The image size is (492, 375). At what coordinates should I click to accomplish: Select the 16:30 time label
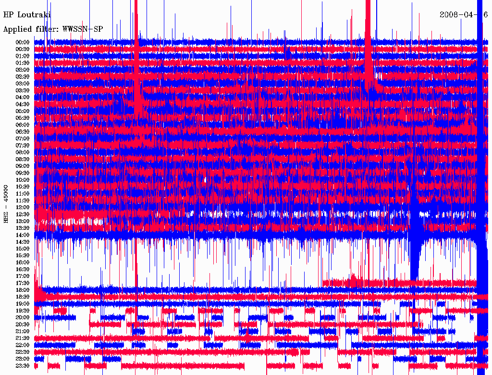(x=23, y=270)
